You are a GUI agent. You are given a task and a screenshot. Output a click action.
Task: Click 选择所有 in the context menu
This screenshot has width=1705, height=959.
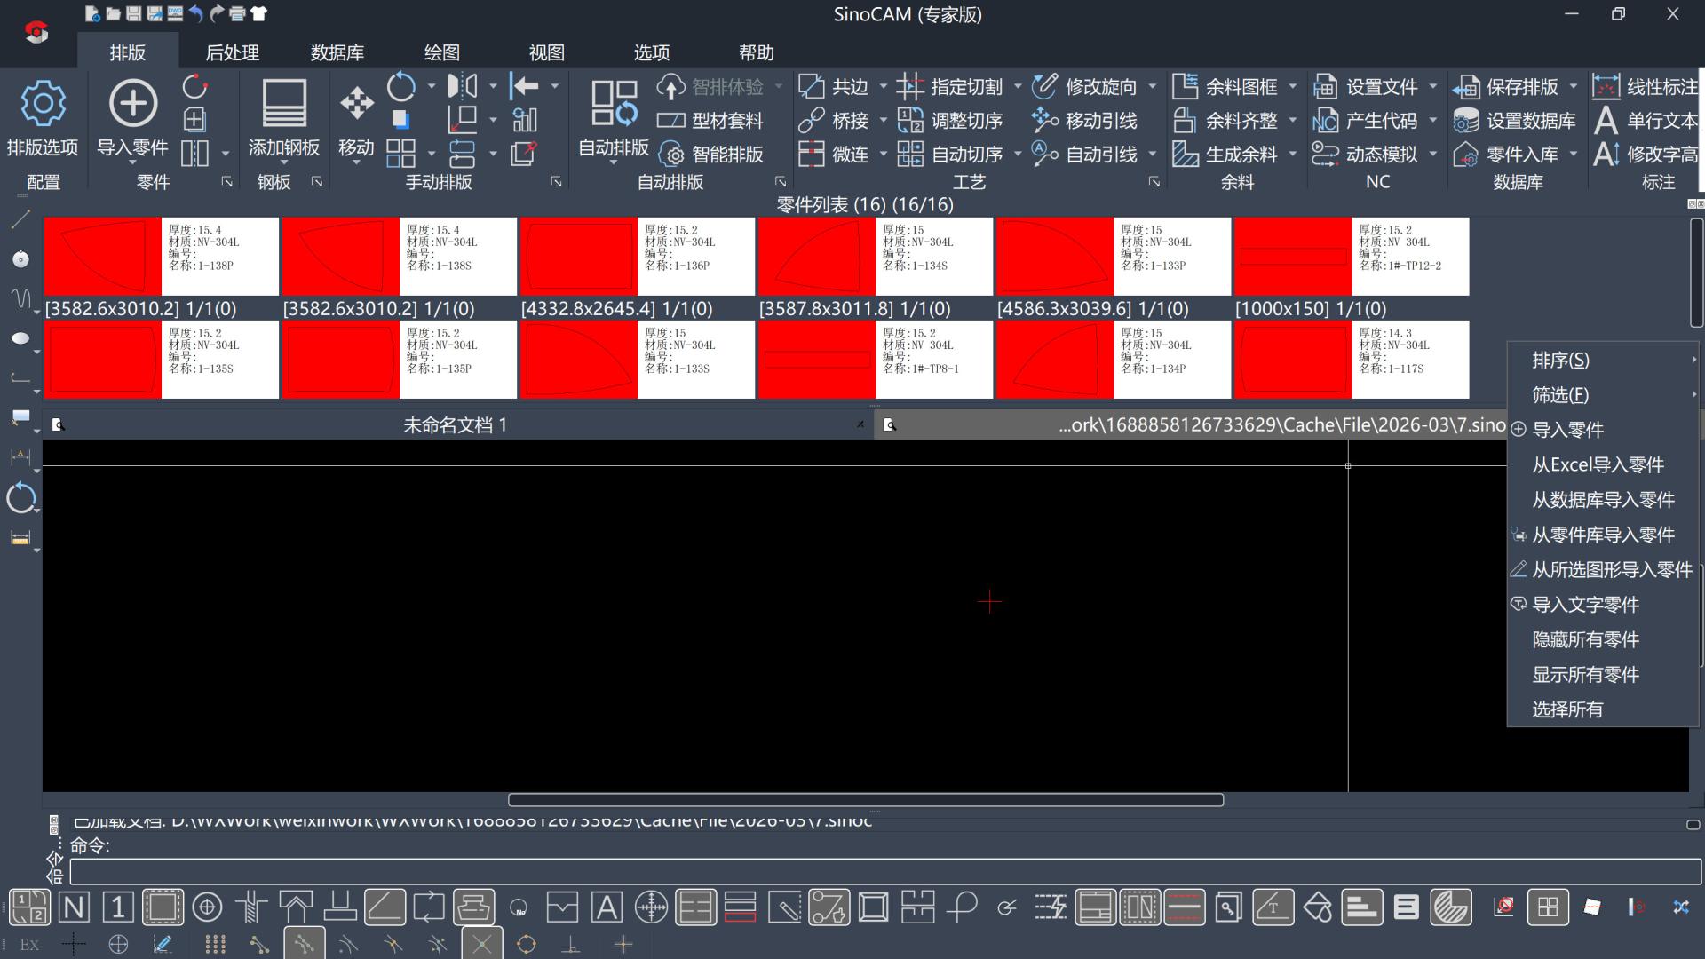(x=1567, y=709)
